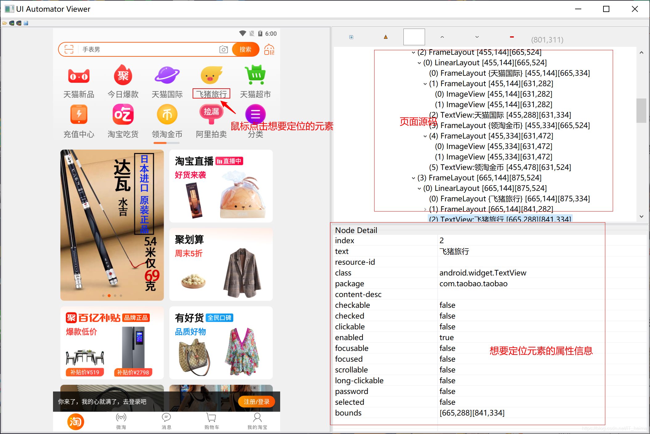Click the scan icon in search bar
Image resolution: width=650 pixels, height=434 pixels.
(69, 49)
